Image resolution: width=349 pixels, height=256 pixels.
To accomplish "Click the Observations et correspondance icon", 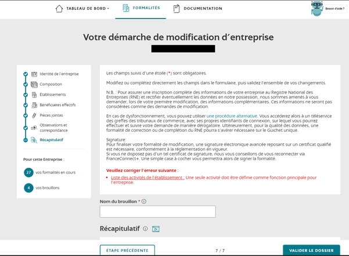I will pos(34,127).
